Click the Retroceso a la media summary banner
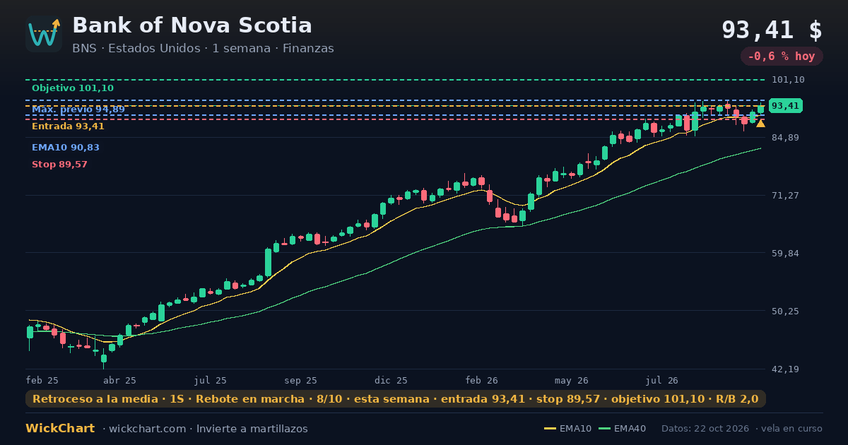Image resolution: width=848 pixels, height=445 pixels. pos(396,399)
